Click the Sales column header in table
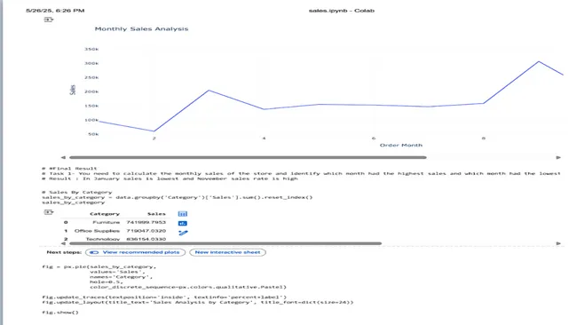Viewport: 577px width, 325px height. click(156, 214)
